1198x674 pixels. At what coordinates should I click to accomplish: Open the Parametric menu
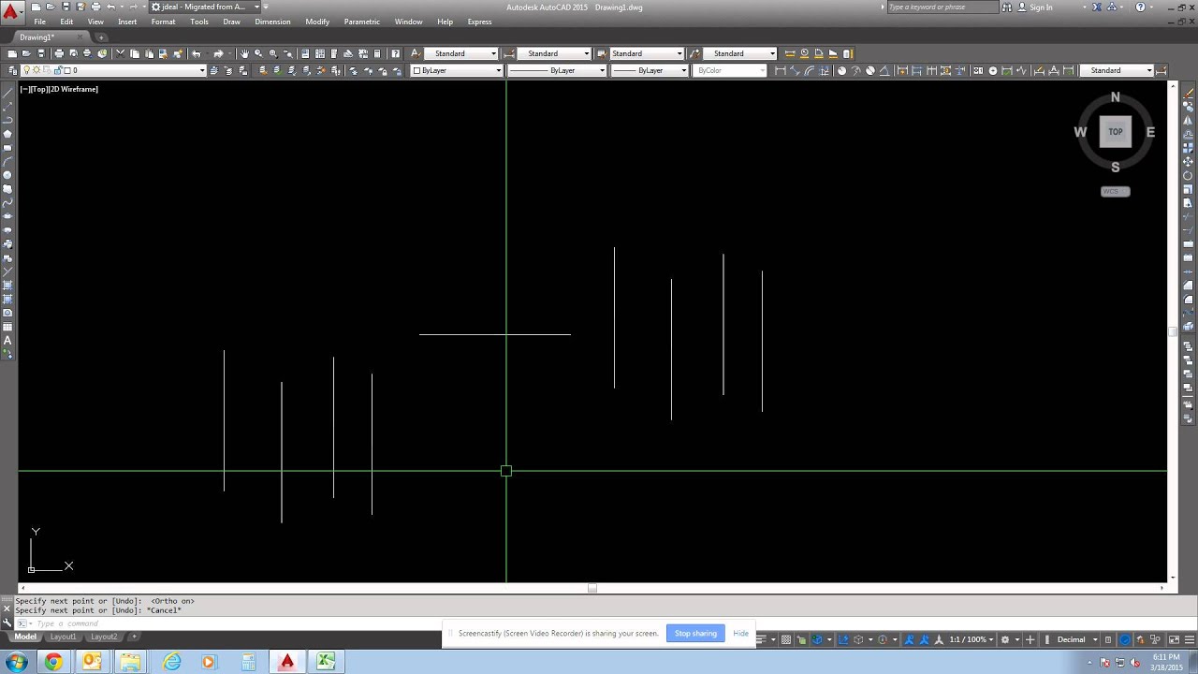pos(361,22)
